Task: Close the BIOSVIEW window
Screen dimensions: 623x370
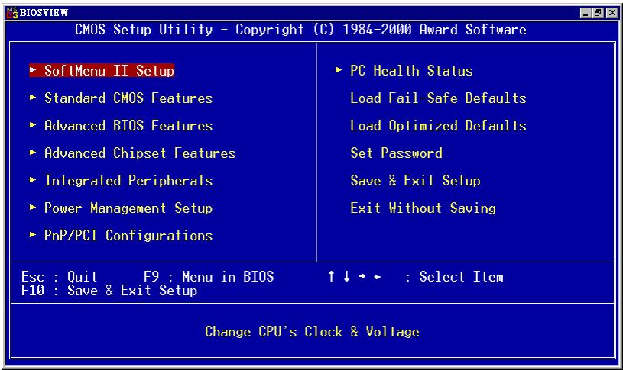Action: coord(612,13)
